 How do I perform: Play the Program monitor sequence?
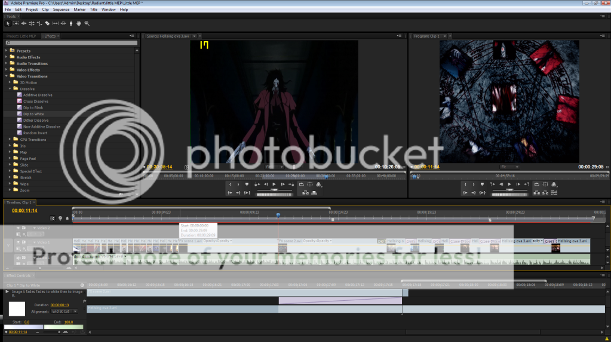coord(509,184)
